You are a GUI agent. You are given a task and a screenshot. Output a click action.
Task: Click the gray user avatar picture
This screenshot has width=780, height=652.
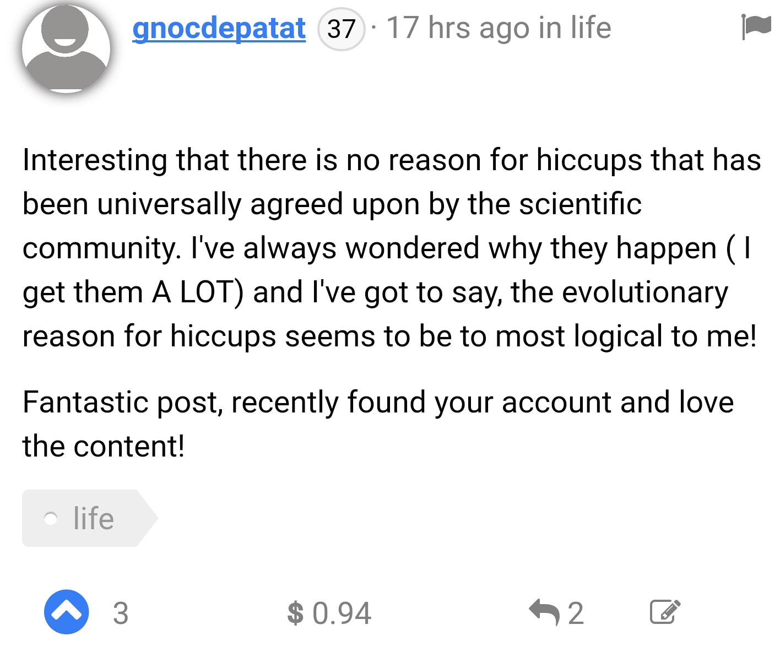coord(66,49)
